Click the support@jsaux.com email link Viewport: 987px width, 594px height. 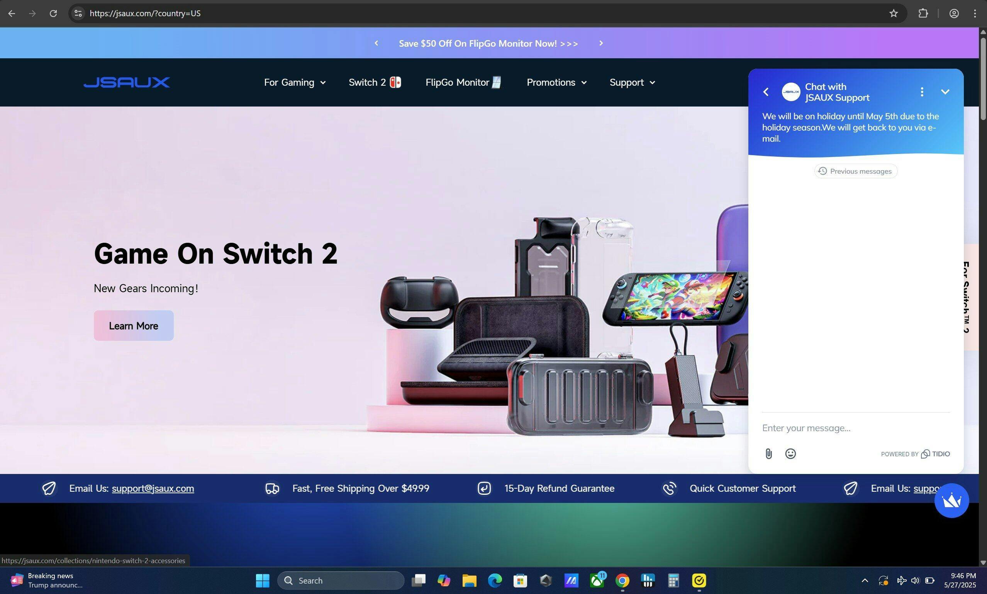(x=153, y=488)
